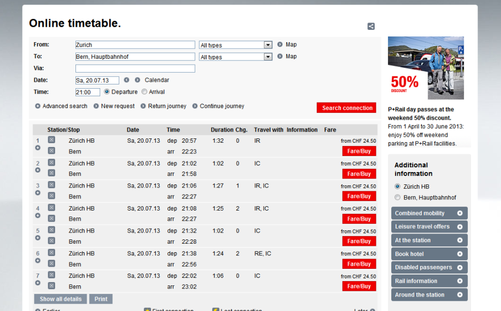Viewport: 501px width, 311px height.
Task: Click Fare/Buy for the 21:08 departure
Action: coord(359,219)
